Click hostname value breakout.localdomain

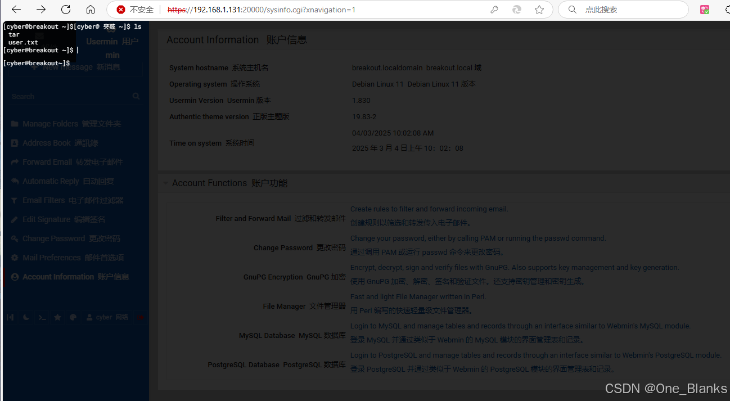tap(387, 67)
